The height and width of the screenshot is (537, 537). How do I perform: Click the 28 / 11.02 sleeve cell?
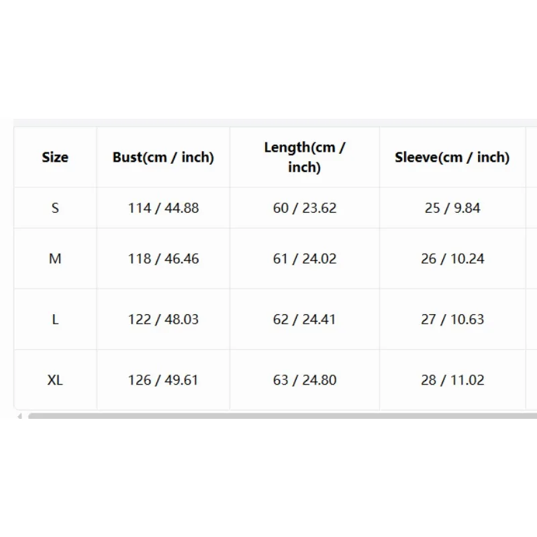pyautogui.click(x=452, y=380)
